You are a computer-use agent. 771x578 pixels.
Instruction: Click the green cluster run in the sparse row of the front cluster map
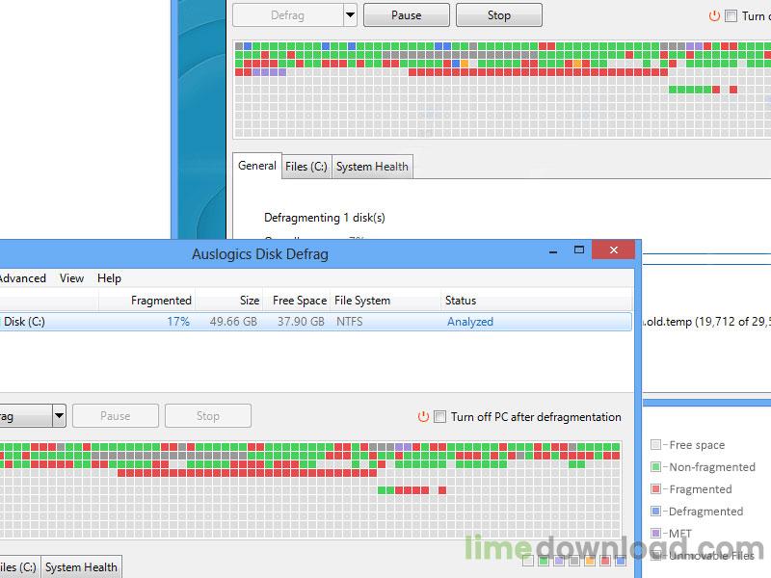click(386, 490)
